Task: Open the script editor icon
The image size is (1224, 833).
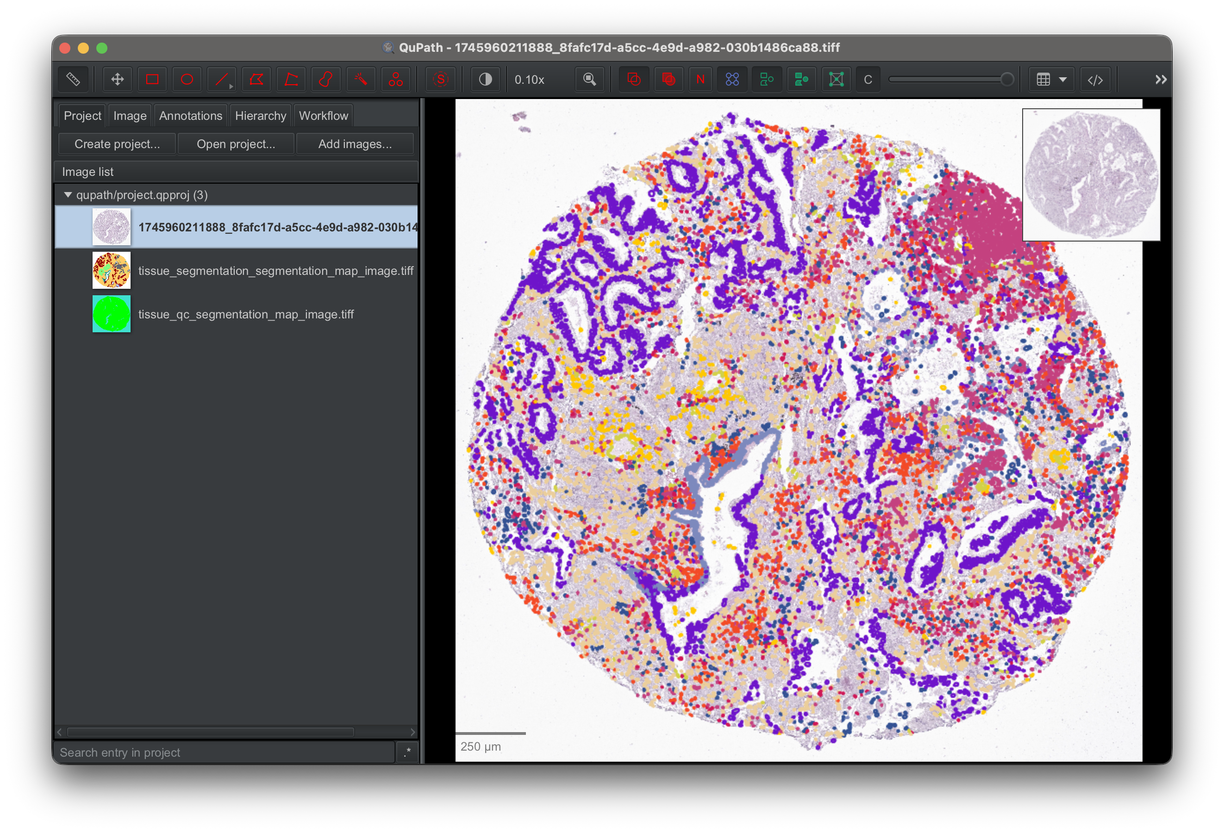Action: pyautogui.click(x=1095, y=80)
